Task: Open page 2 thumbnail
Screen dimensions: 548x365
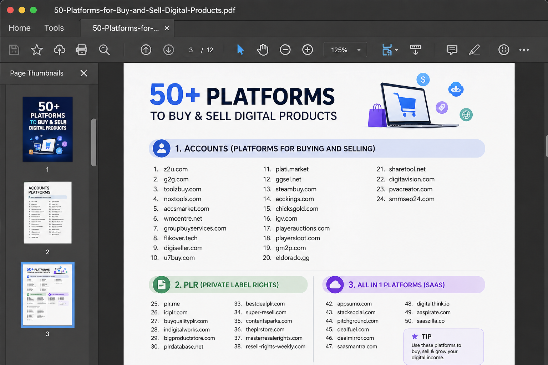Action: point(47,212)
